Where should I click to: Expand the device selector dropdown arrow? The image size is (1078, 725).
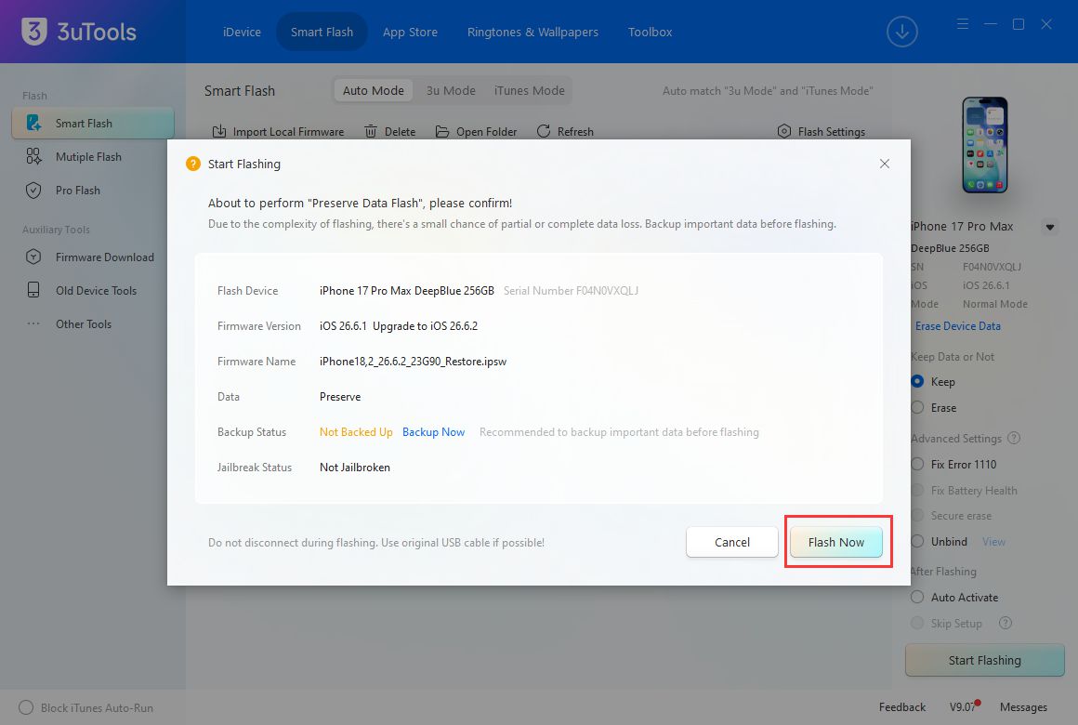[1050, 227]
